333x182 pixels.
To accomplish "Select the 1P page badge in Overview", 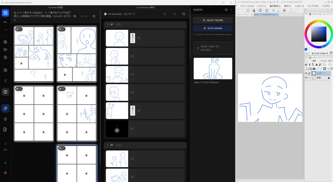I will [x=61, y=29].
